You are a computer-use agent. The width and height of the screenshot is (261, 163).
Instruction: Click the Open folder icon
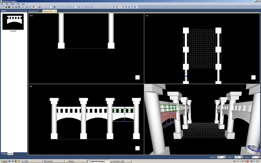[6, 7]
